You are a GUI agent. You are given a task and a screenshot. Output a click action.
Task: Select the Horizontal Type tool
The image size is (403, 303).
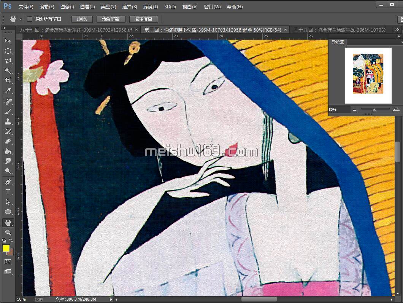[8, 192]
